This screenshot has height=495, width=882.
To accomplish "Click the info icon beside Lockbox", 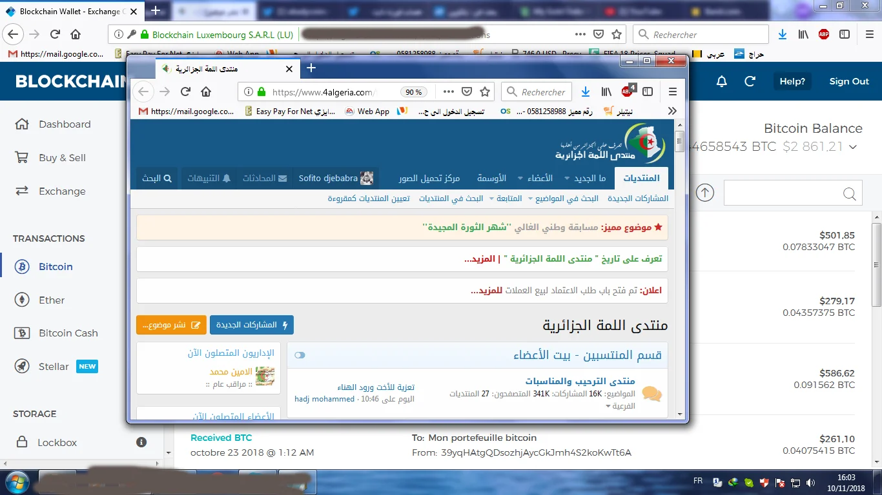I will (x=141, y=442).
